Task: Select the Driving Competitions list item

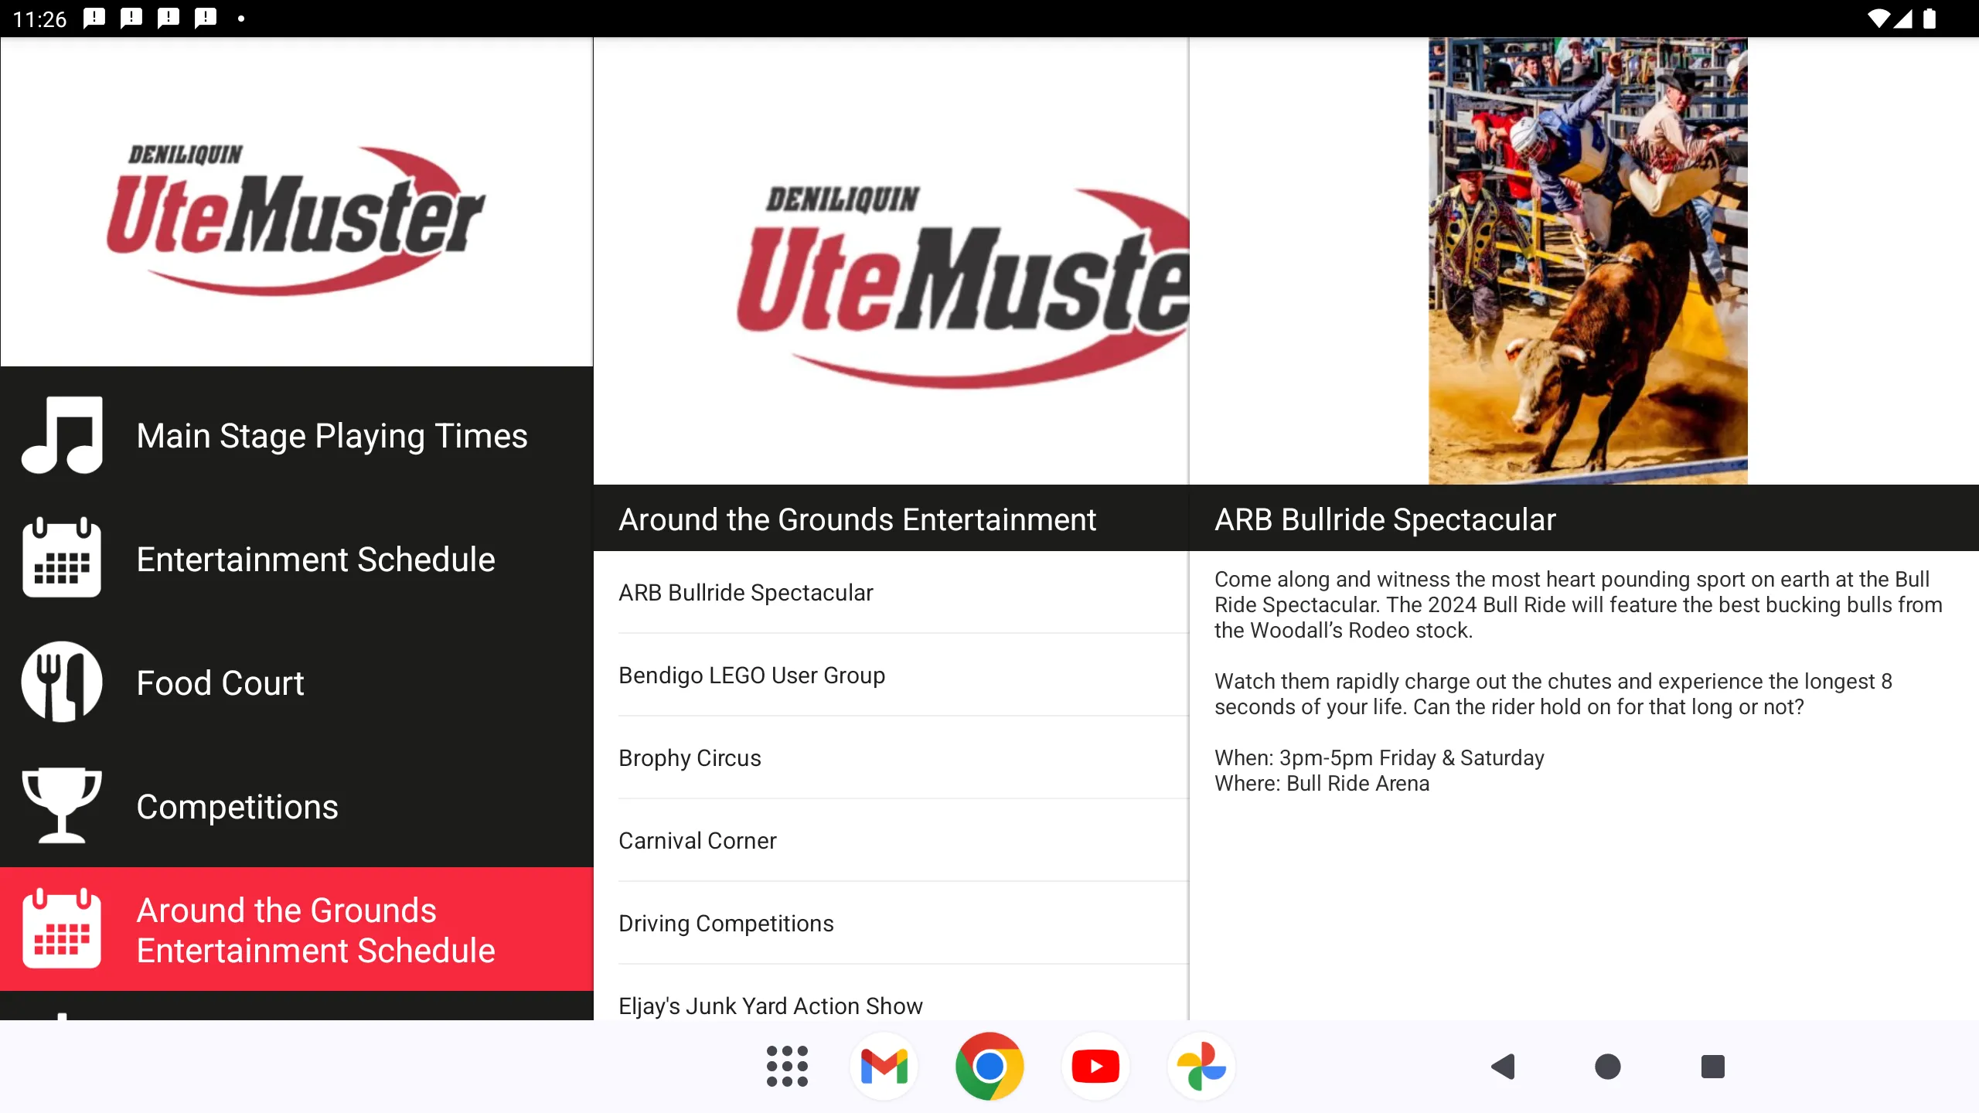Action: point(891,924)
